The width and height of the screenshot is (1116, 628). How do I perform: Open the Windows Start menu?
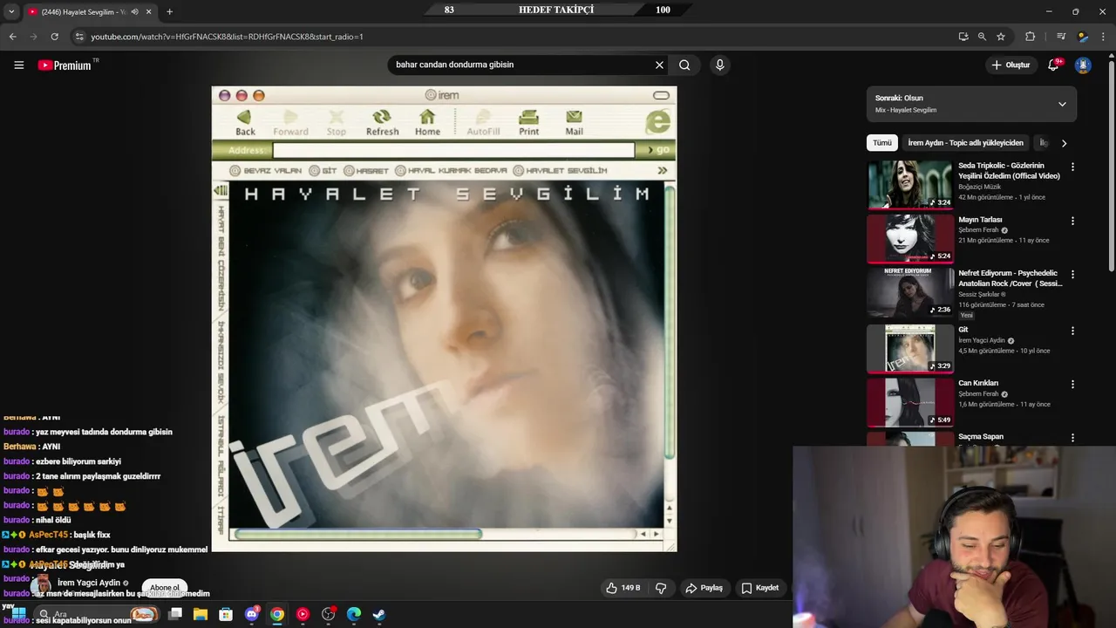(18, 614)
